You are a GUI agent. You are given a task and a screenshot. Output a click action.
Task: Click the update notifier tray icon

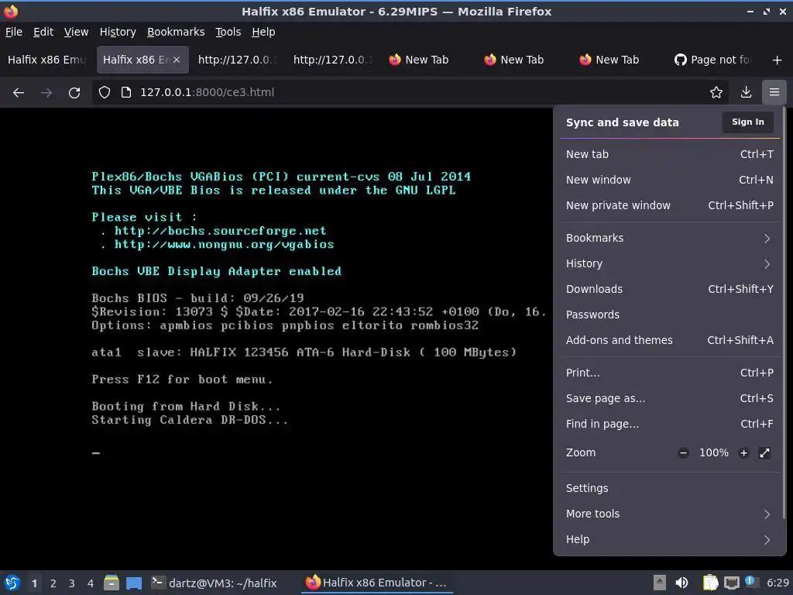tap(751, 582)
